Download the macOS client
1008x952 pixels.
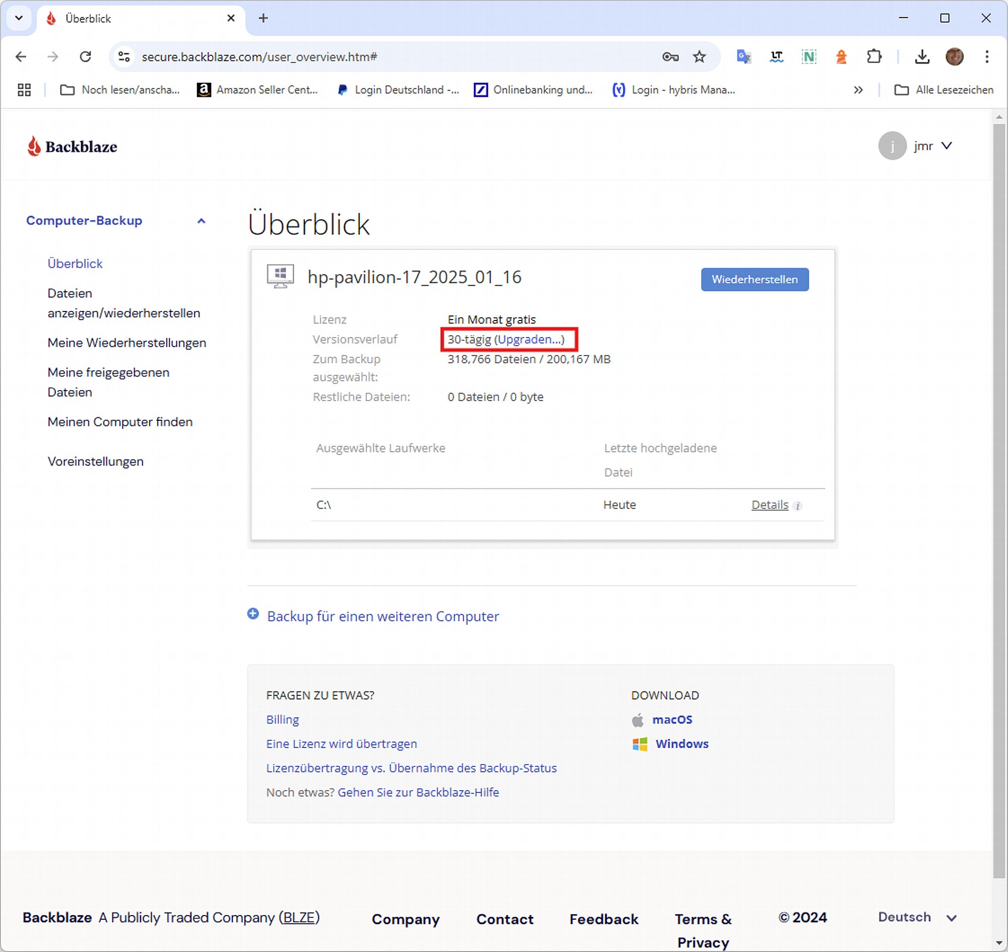click(672, 719)
